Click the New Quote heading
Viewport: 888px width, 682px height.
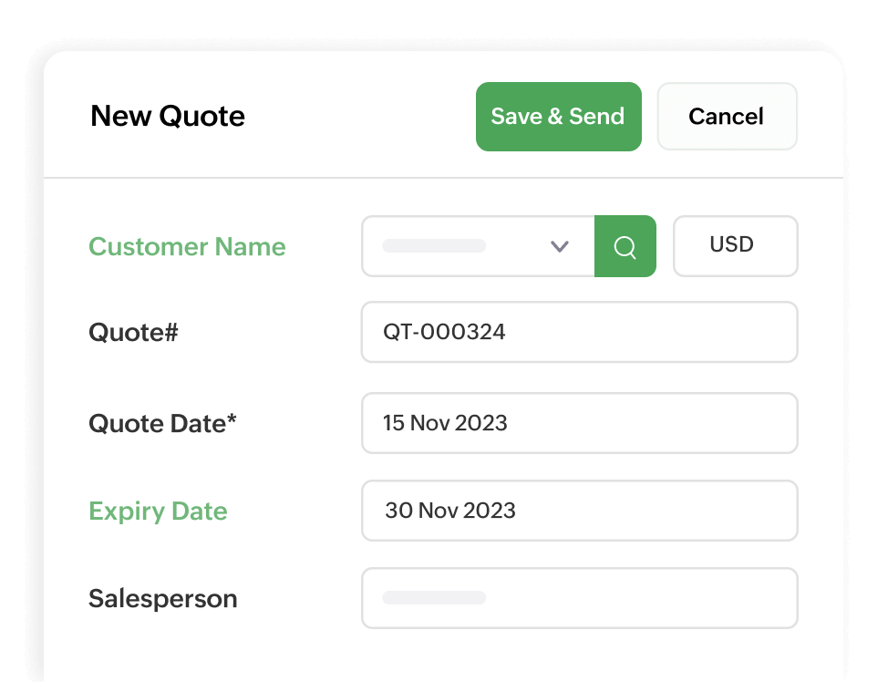[167, 117]
